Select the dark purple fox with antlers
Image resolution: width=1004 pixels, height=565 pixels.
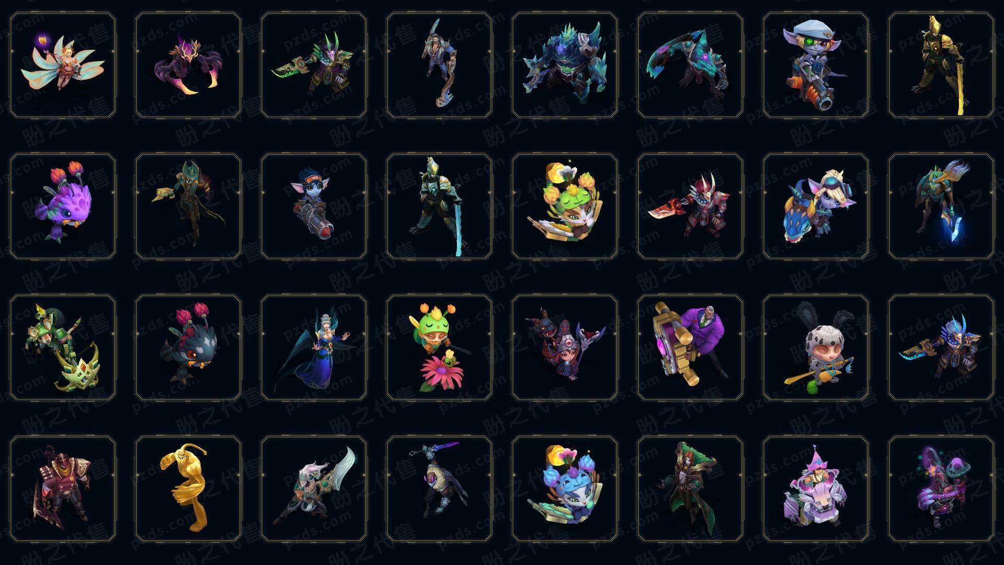coord(188,65)
